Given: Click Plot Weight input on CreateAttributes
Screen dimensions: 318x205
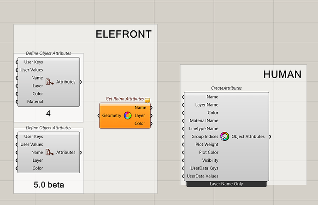Looking at the screenshot, I should 207,144.
